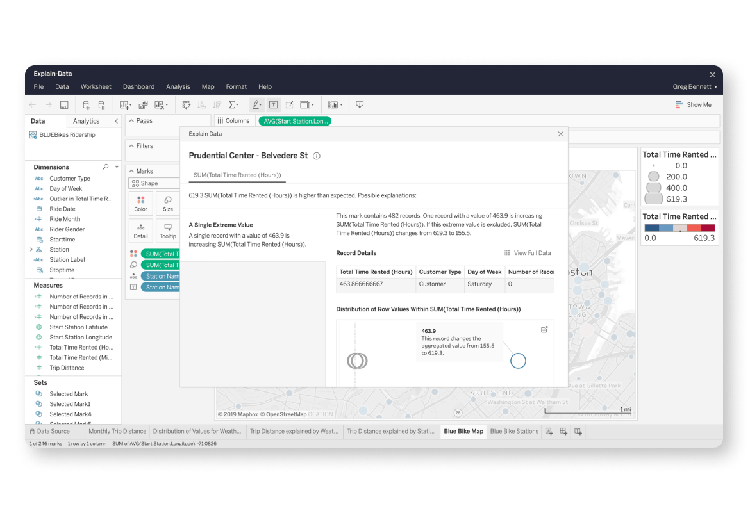Click the Dimensions search magnifier icon
Screen dimensions: 750x513
(106, 167)
